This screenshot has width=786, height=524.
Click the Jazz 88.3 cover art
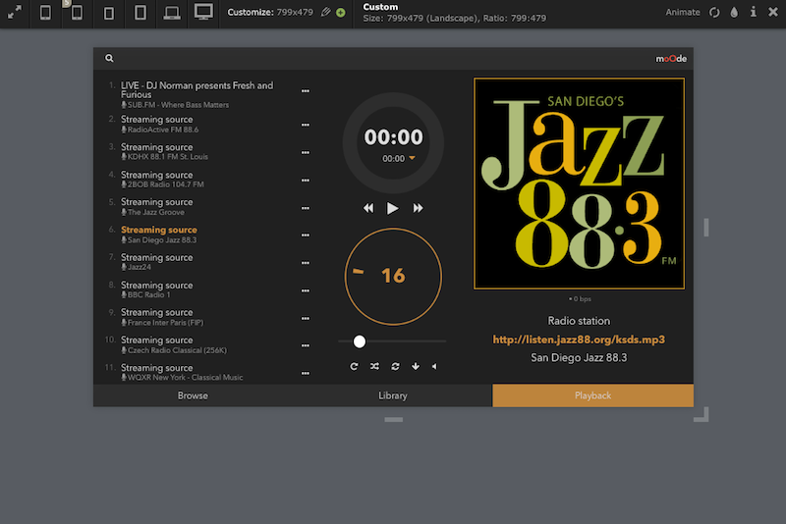(x=579, y=183)
